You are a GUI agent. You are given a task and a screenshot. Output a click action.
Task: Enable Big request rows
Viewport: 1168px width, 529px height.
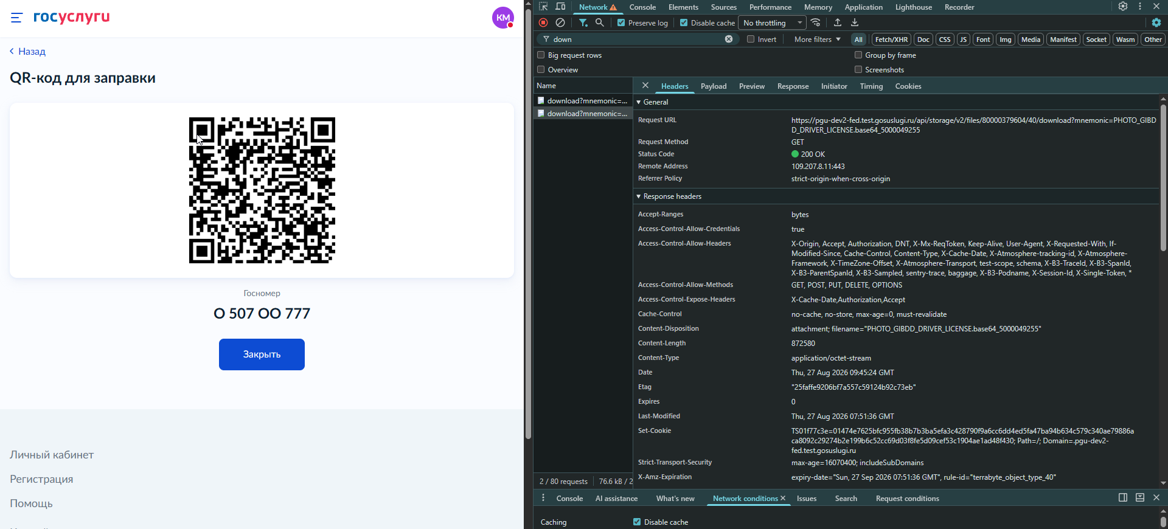541,55
